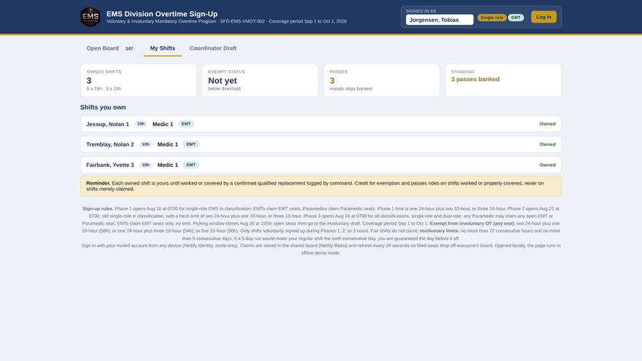Select the Owned Shifts summary card

coord(139,80)
